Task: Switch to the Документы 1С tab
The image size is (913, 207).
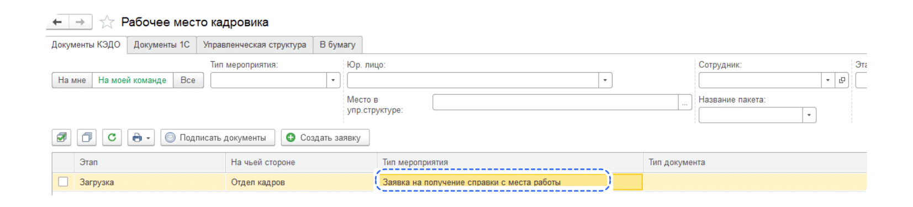Action: 162,45
